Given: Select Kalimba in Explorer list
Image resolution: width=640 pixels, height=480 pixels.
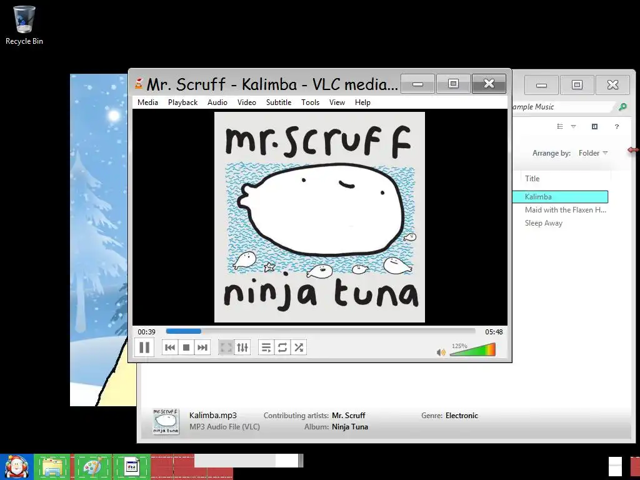Looking at the screenshot, I should click(561, 197).
